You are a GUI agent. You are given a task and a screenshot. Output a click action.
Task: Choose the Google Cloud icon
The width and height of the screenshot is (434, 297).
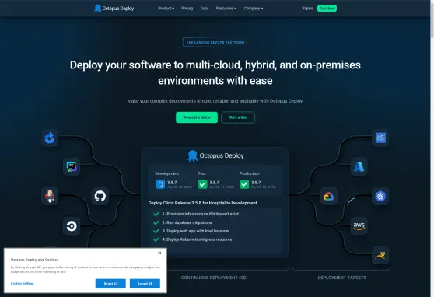pyautogui.click(x=329, y=196)
